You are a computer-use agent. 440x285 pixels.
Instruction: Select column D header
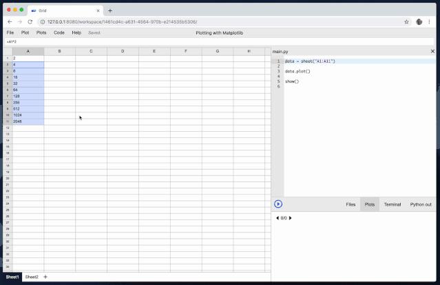(123, 51)
